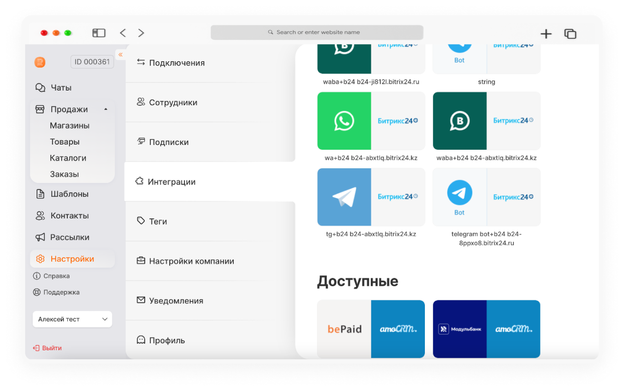Click the users icon beside Сотрудники
624x391 pixels.
(x=141, y=102)
